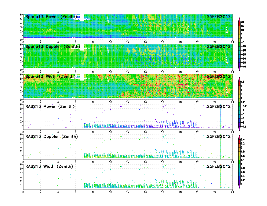Select the magenta top arrow of the top colorbar
The width and height of the screenshot is (267, 206).
coord(239,20)
